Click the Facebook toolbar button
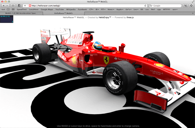The image size is (195, 128). coord(19,6)
